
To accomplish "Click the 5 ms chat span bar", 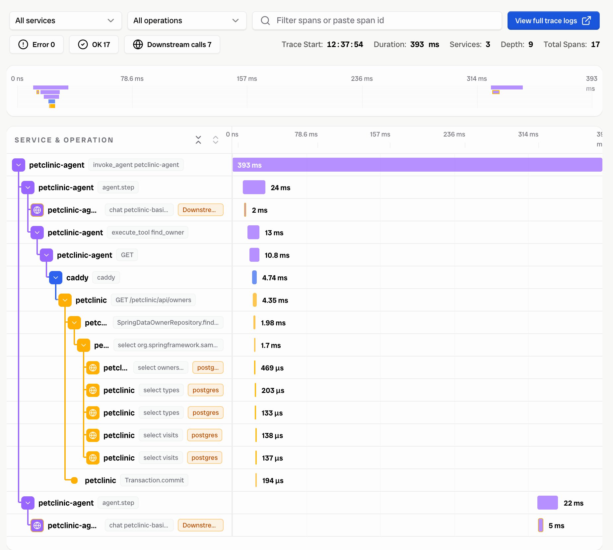I will (x=541, y=525).
